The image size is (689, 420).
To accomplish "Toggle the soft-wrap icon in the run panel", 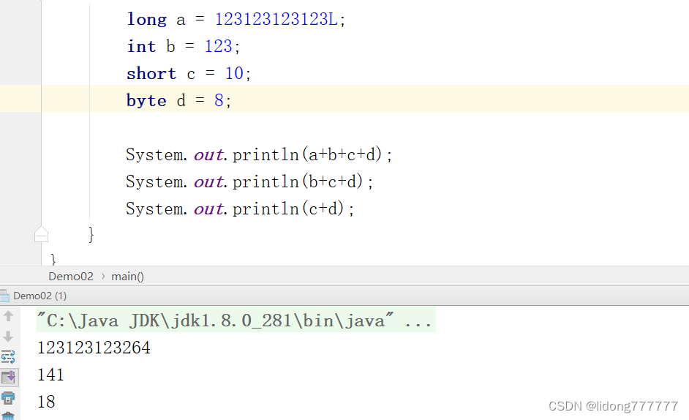I will (x=8, y=356).
